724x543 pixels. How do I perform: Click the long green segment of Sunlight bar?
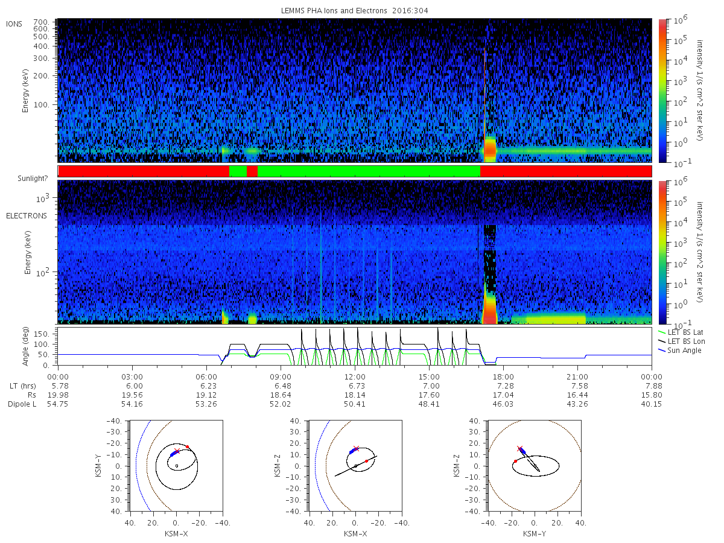[x=369, y=171]
